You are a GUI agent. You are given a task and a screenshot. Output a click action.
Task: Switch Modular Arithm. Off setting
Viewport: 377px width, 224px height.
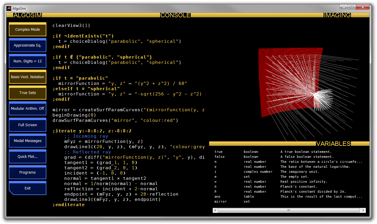tap(28, 109)
